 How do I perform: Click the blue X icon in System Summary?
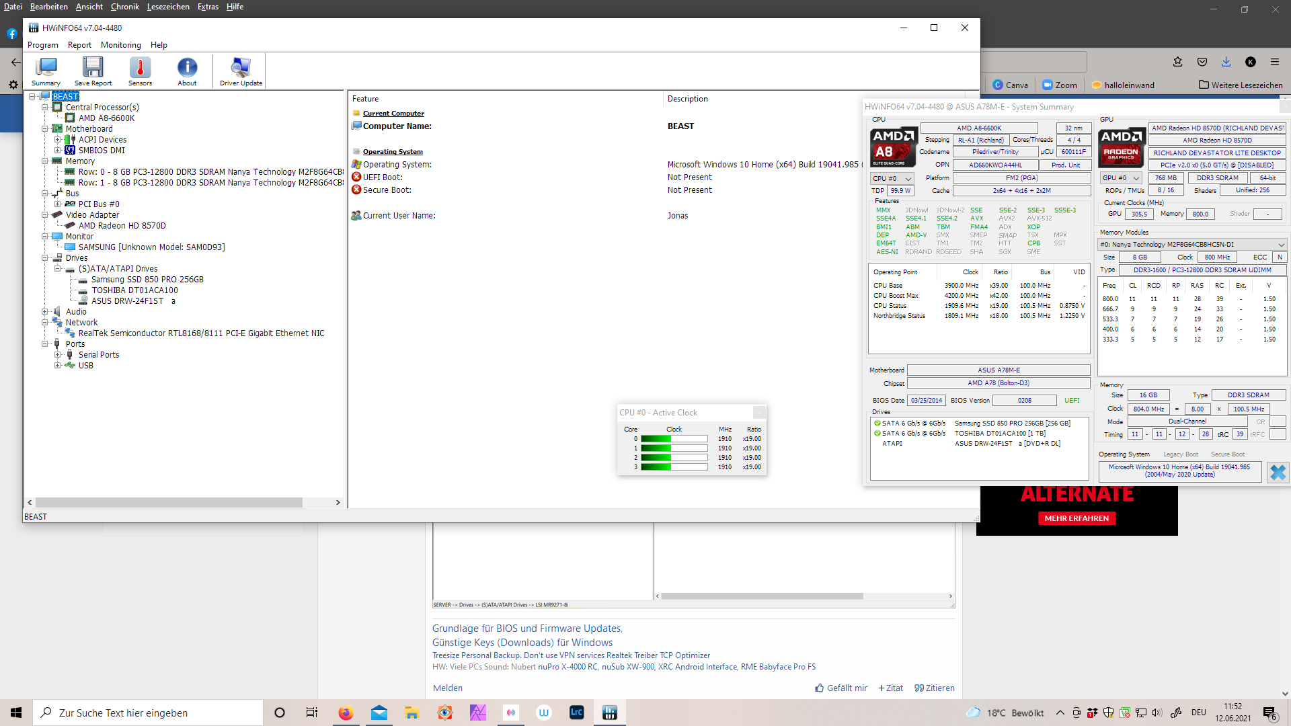click(x=1278, y=473)
